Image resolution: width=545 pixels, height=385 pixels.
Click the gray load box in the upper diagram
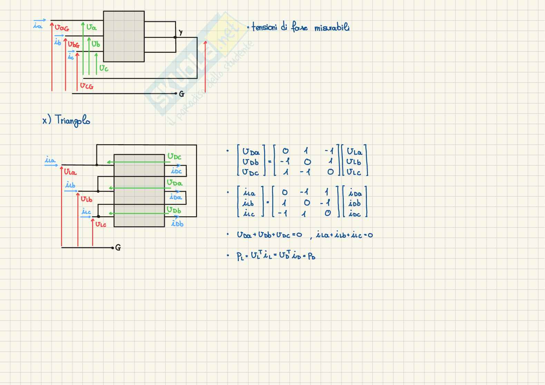[x=124, y=37]
